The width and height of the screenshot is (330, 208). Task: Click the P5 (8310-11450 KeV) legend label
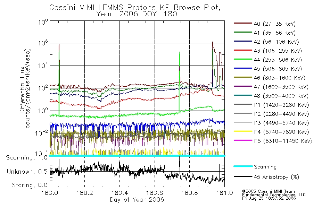tap(283, 141)
